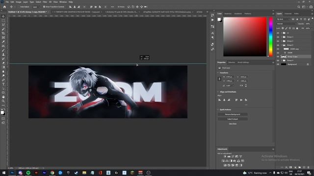Click the delete layer trash icon
This screenshot has width=314, height=176.
point(309,167)
